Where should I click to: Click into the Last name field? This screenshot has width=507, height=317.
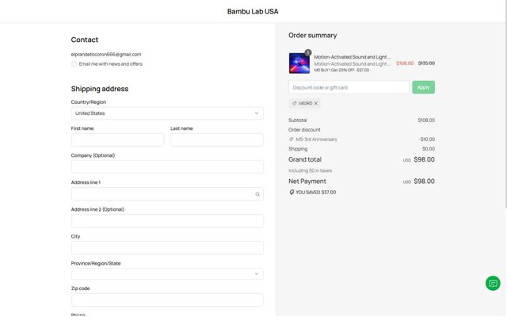point(216,140)
